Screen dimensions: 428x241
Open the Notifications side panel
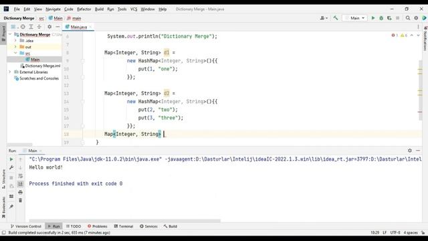(x=425, y=39)
